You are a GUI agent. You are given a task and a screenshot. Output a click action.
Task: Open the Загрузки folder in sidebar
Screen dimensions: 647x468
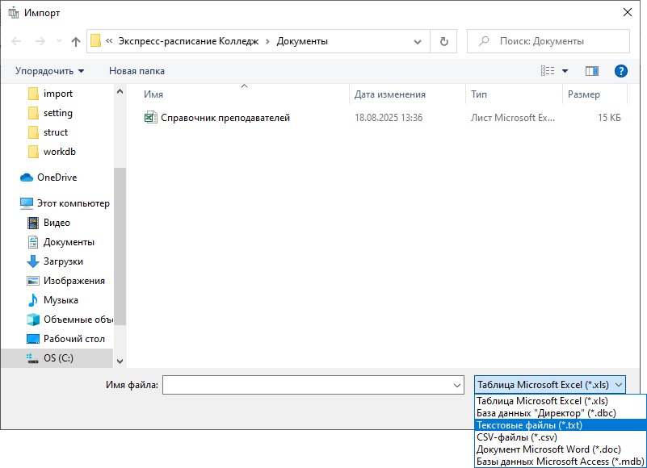[63, 261]
